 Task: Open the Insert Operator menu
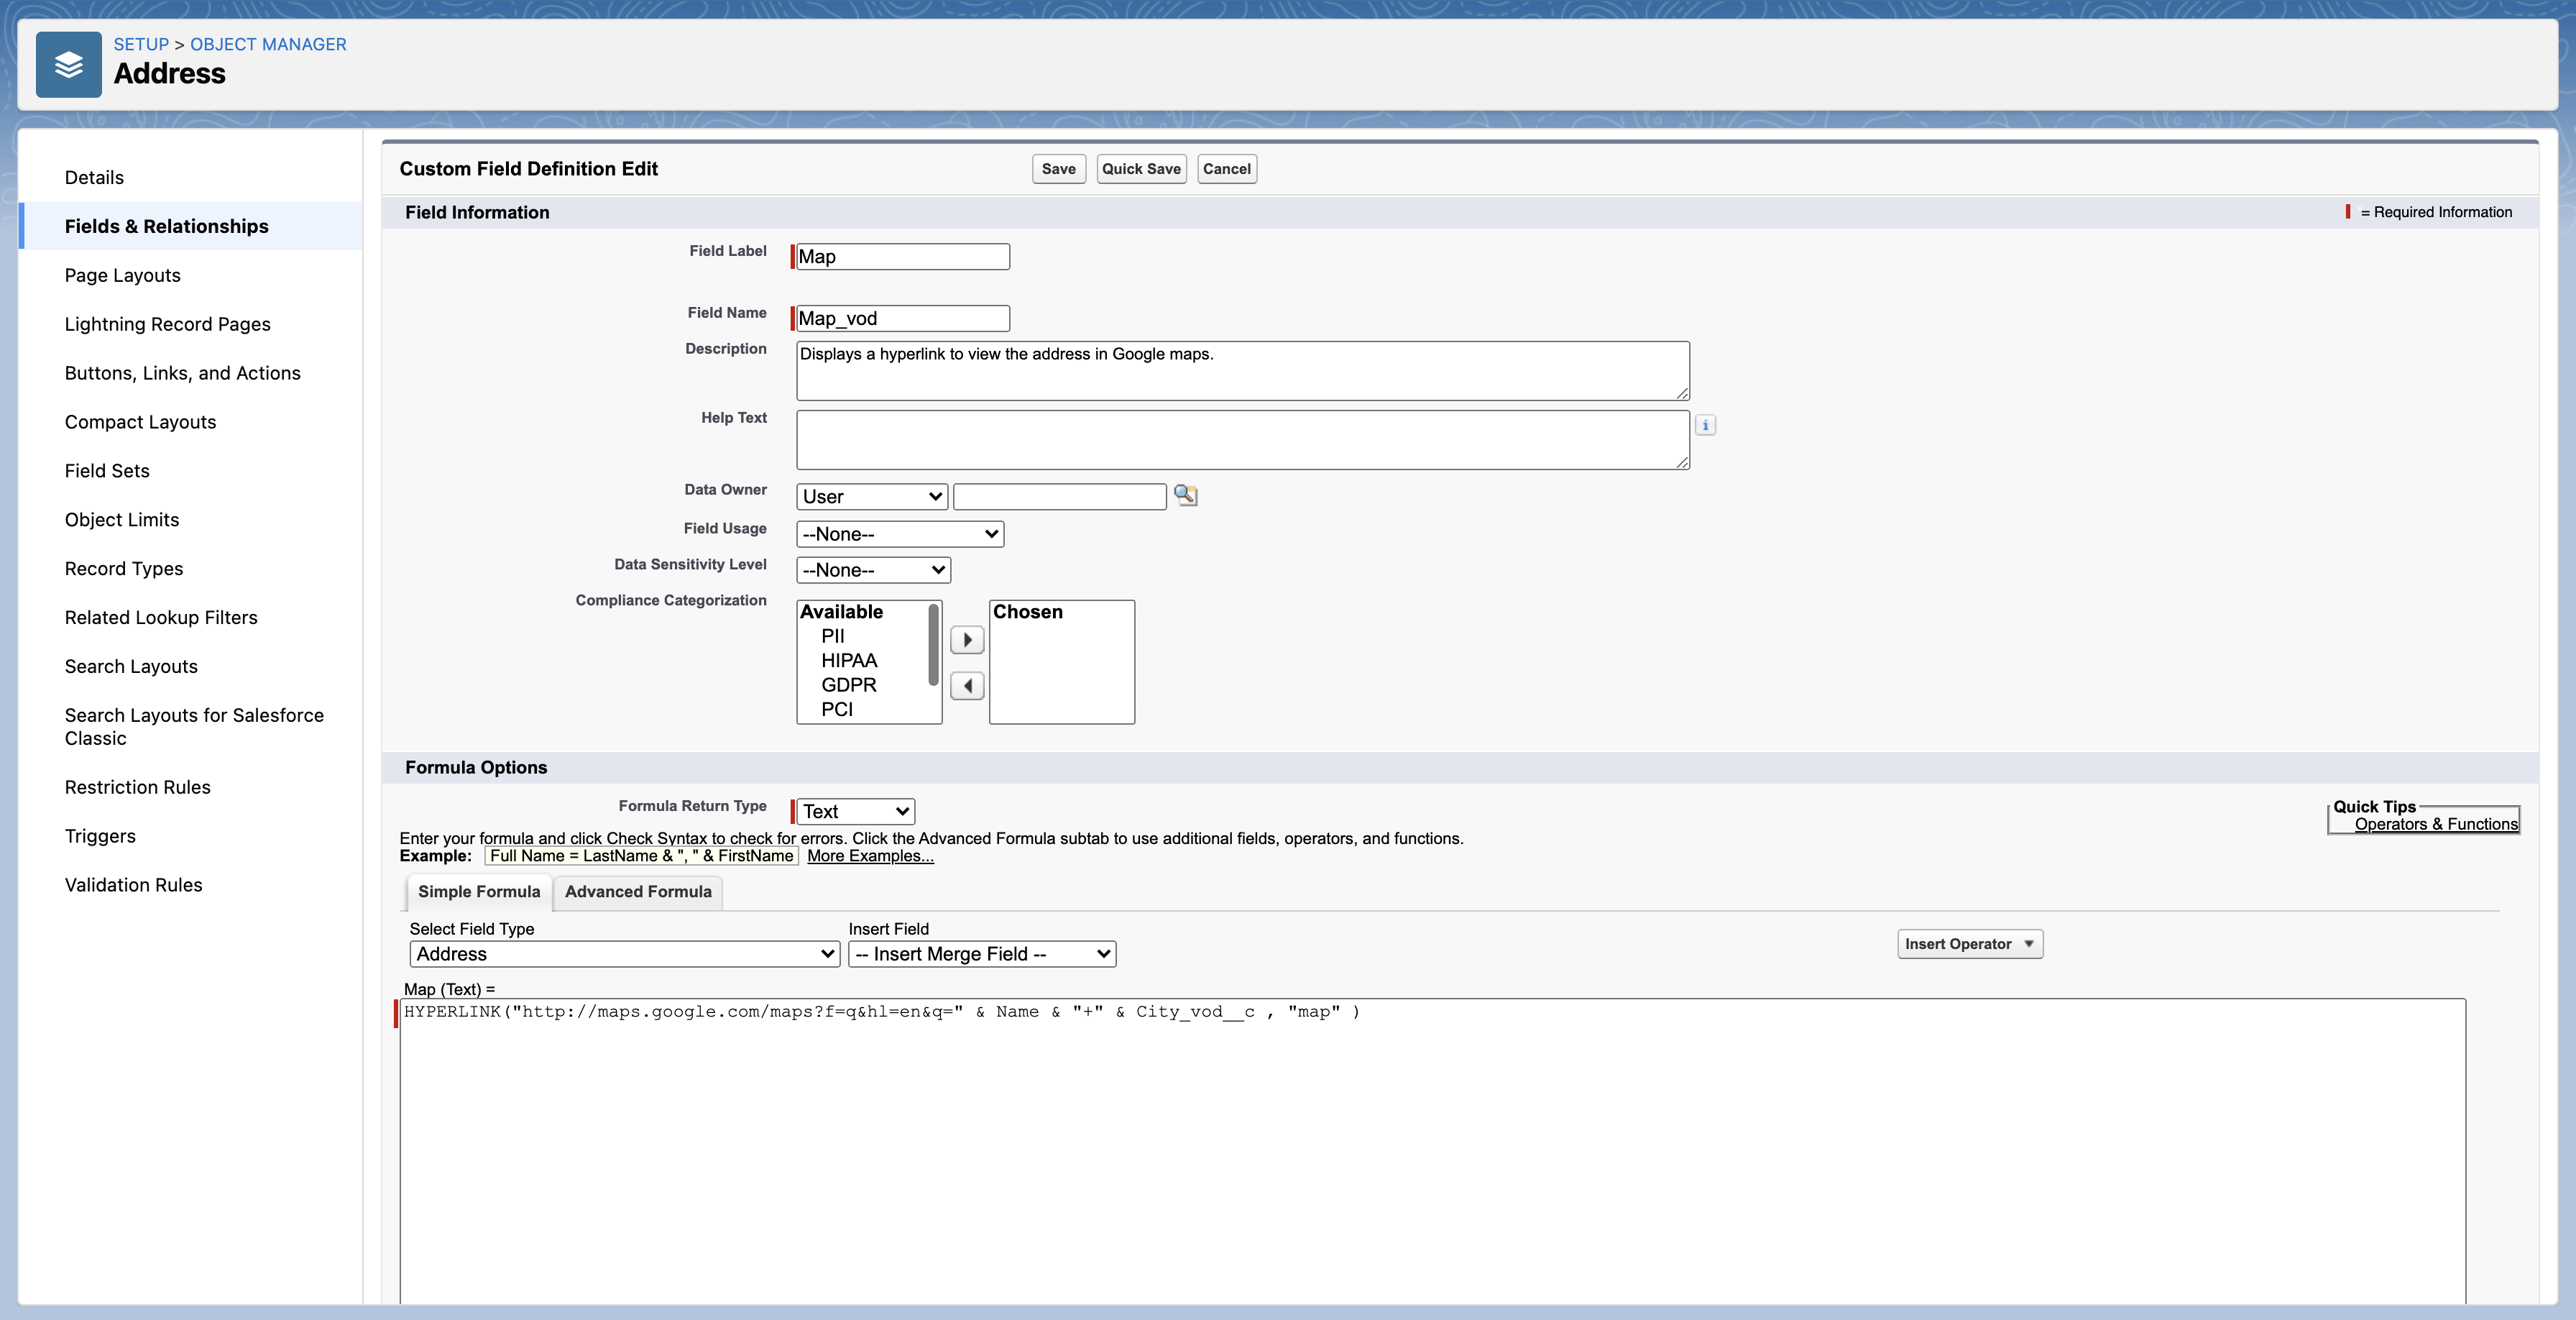(x=1968, y=944)
